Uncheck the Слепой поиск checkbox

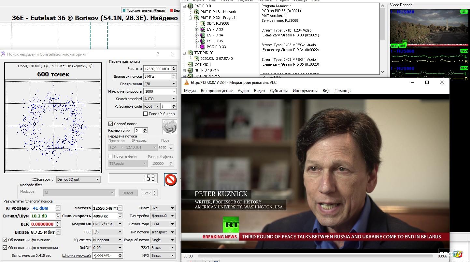pyautogui.click(x=111, y=124)
